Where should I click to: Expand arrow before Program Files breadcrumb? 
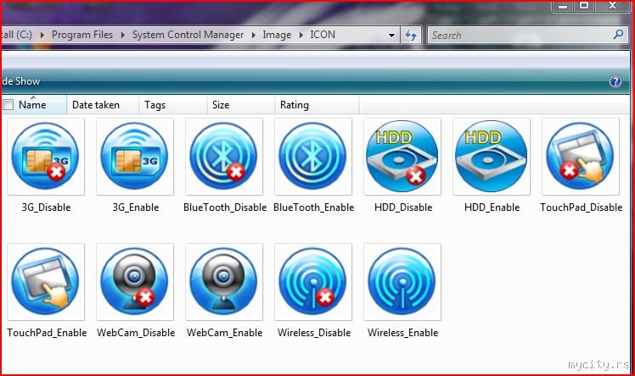(42, 35)
